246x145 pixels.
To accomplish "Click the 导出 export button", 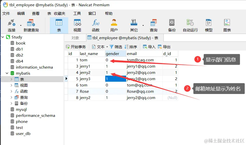I will [164, 47].
